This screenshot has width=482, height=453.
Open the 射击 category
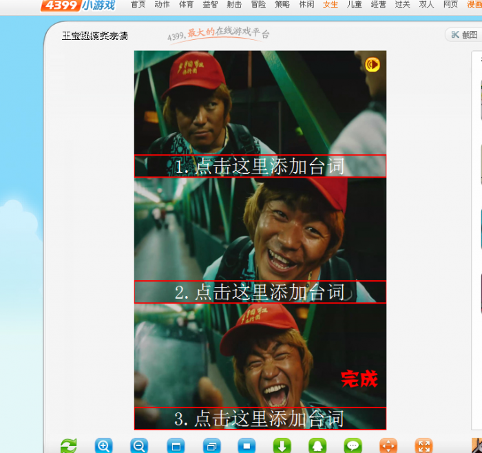click(234, 4)
